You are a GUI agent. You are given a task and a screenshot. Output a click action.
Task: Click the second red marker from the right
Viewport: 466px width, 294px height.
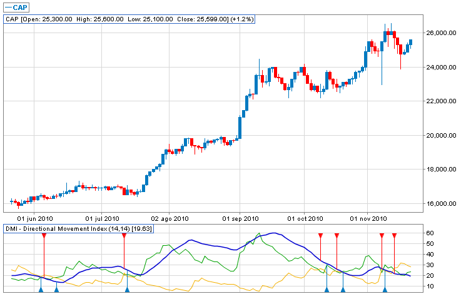click(382, 236)
